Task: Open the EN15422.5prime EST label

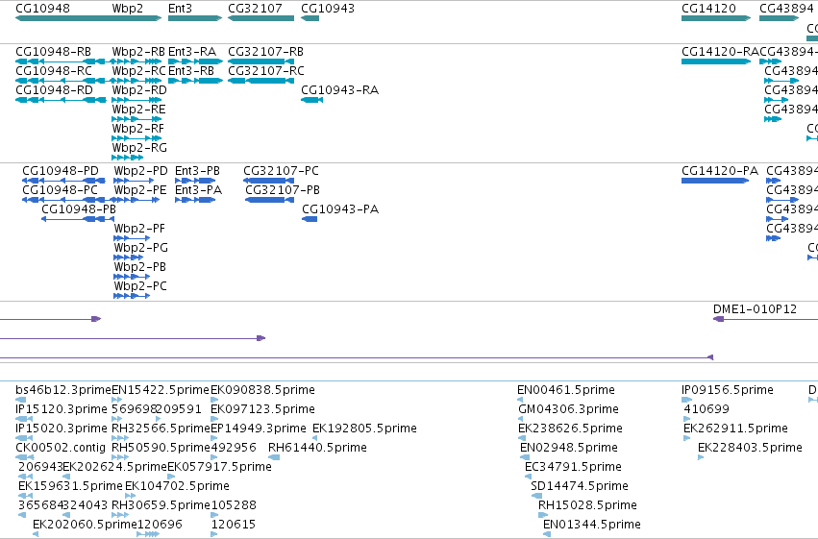Action: (161, 390)
